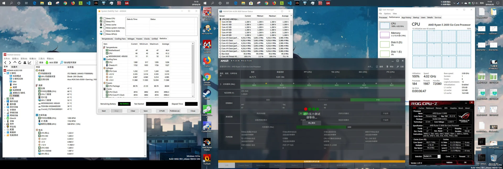The width and height of the screenshot is (503, 169).
Task: Stop the Ryzen Master stress test
Action: pos(311,123)
